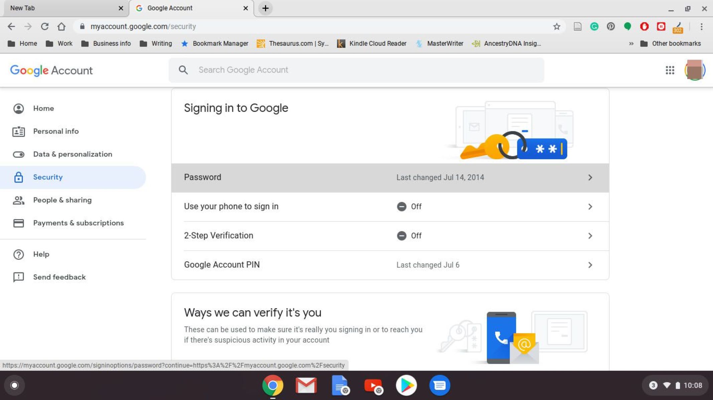Click Bookmark Manager in bookmarks bar

coord(220,43)
